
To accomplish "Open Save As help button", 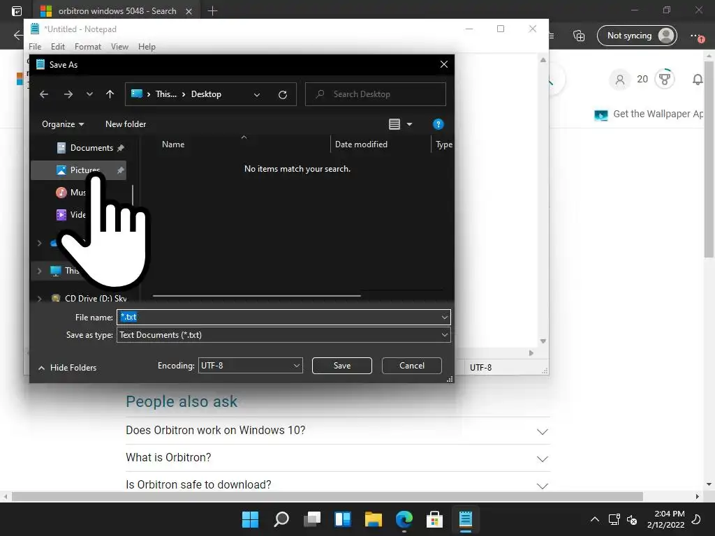I will 438,124.
